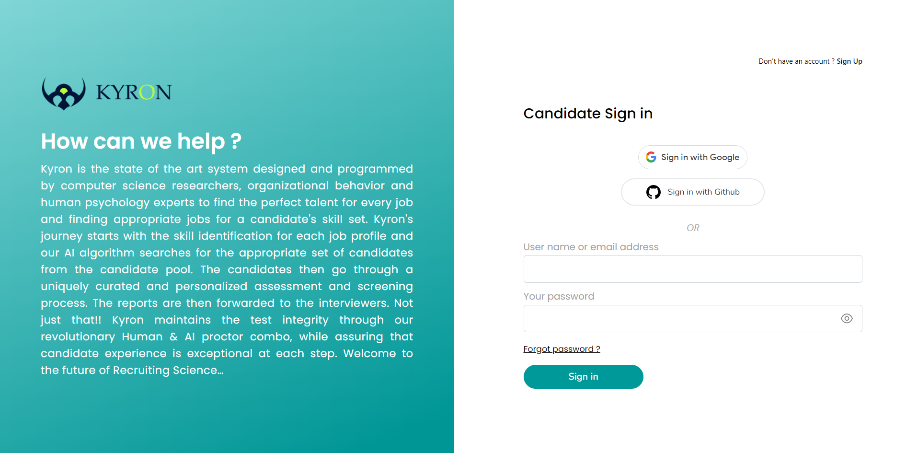Click the Kyron description paragraph
Viewport: 918px width, 453px height.
227,269
